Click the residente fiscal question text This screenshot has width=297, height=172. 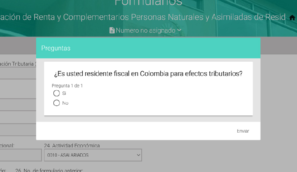(x=148, y=73)
